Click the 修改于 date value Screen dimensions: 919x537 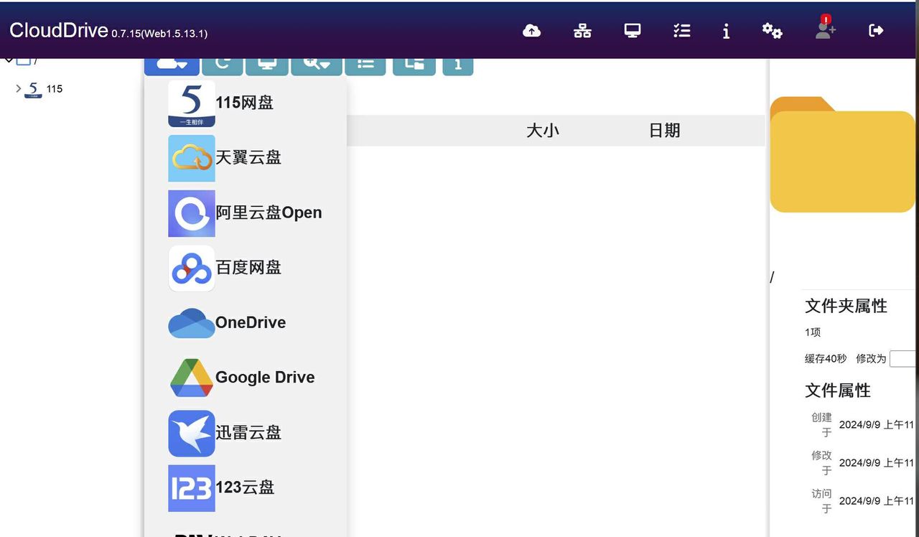(877, 462)
